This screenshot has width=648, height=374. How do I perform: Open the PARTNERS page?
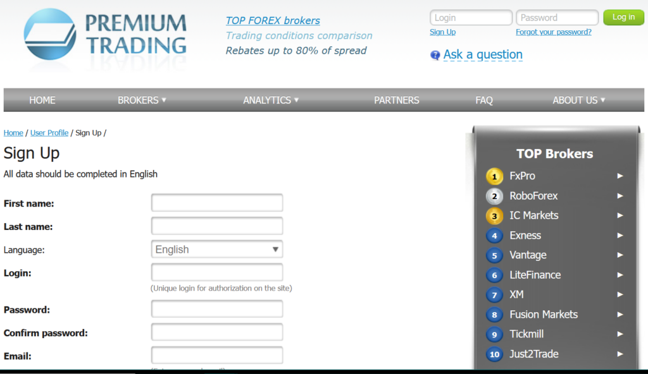click(x=396, y=100)
